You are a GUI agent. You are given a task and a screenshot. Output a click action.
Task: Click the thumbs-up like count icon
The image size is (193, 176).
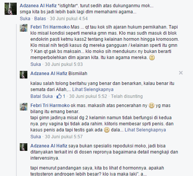(59, 96)
